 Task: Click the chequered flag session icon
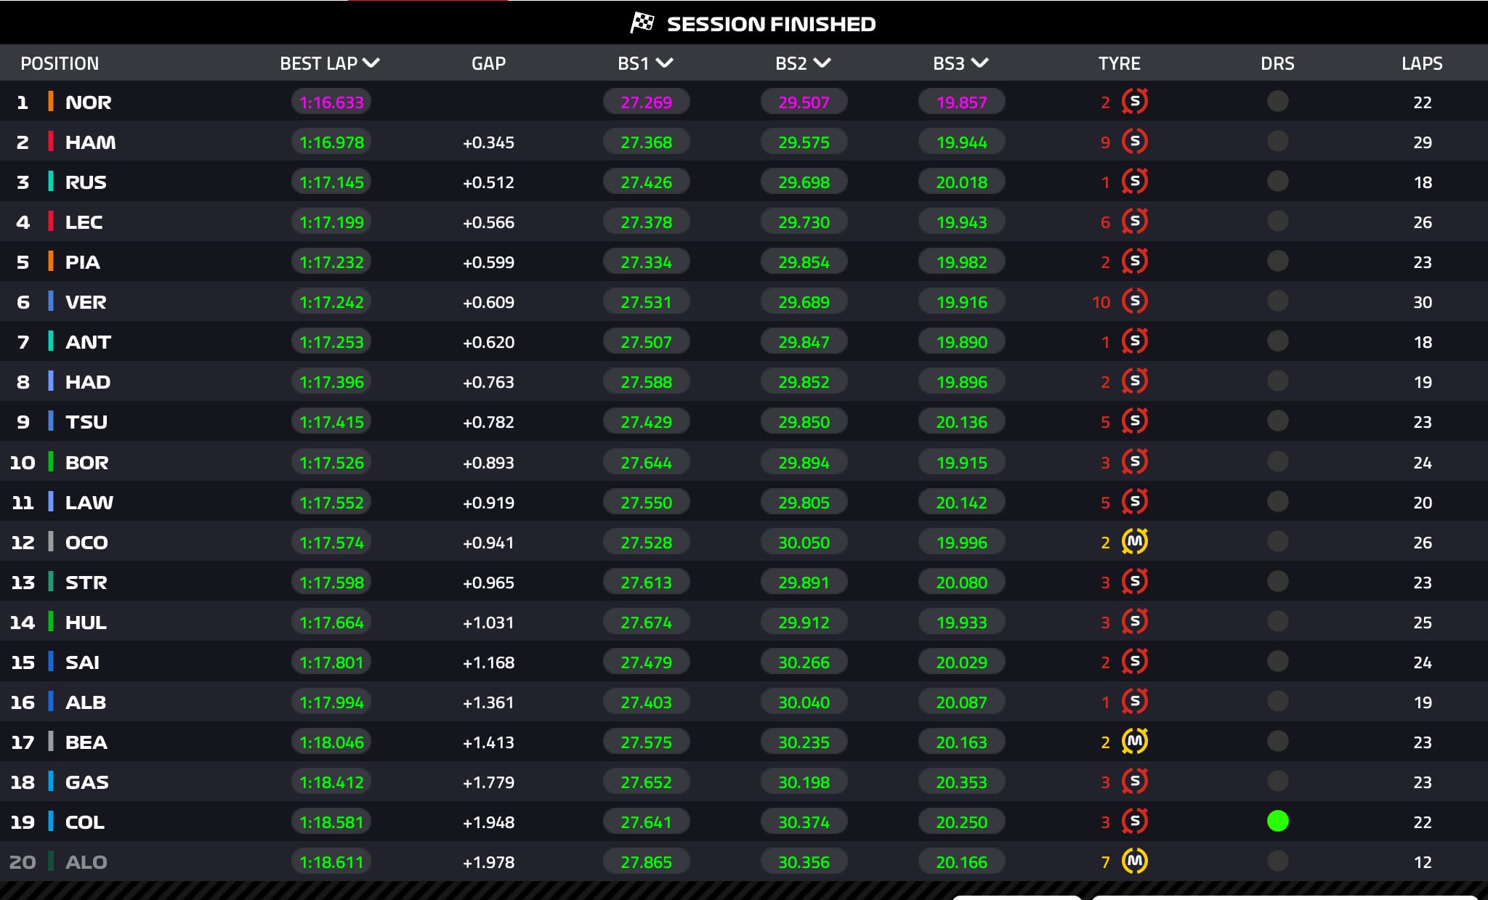(x=642, y=23)
